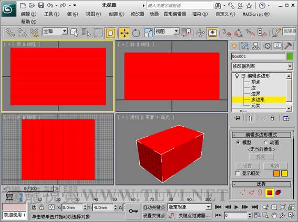Activate the Select and Scale tool
Image resolution: width=298 pixels, height=222 pixels.
[x=148, y=33]
